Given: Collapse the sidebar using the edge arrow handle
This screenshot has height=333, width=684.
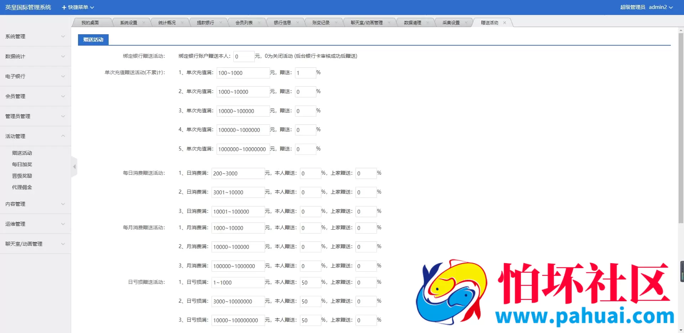Looking at the screenshot, I should click(x=74, y=166).
